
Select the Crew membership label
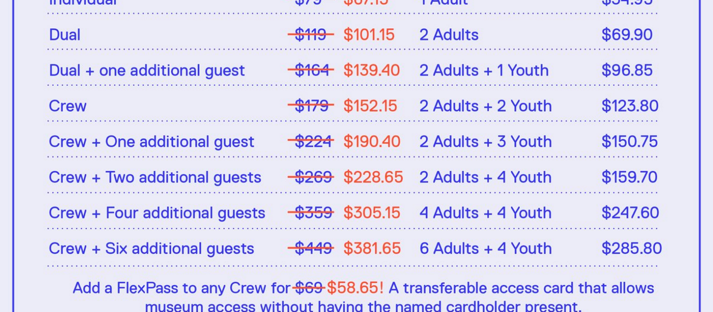coord(68,106)
